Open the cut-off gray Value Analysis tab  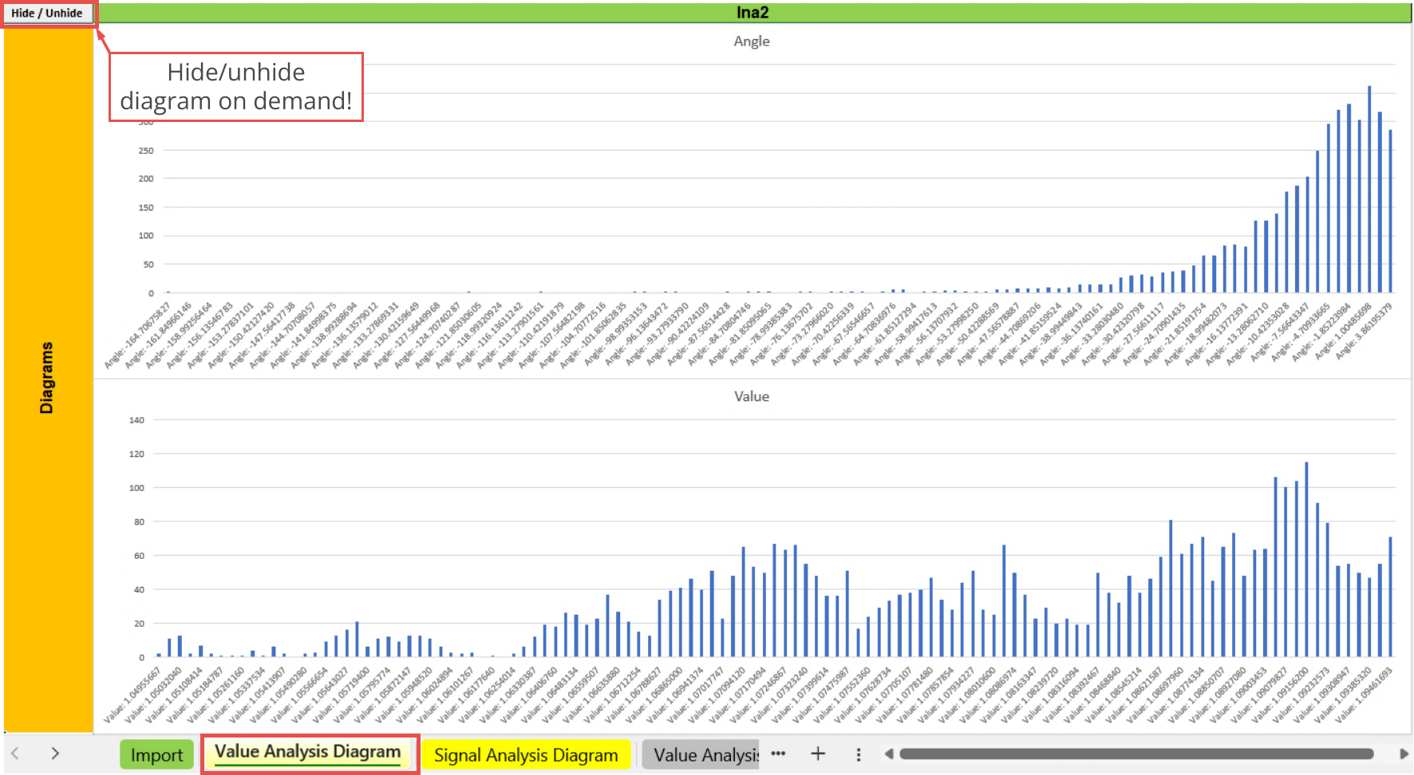[701, 754]
